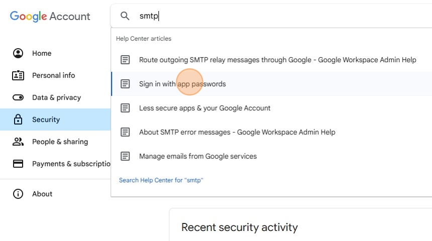Switch to People & sharing section

(60, 141)
